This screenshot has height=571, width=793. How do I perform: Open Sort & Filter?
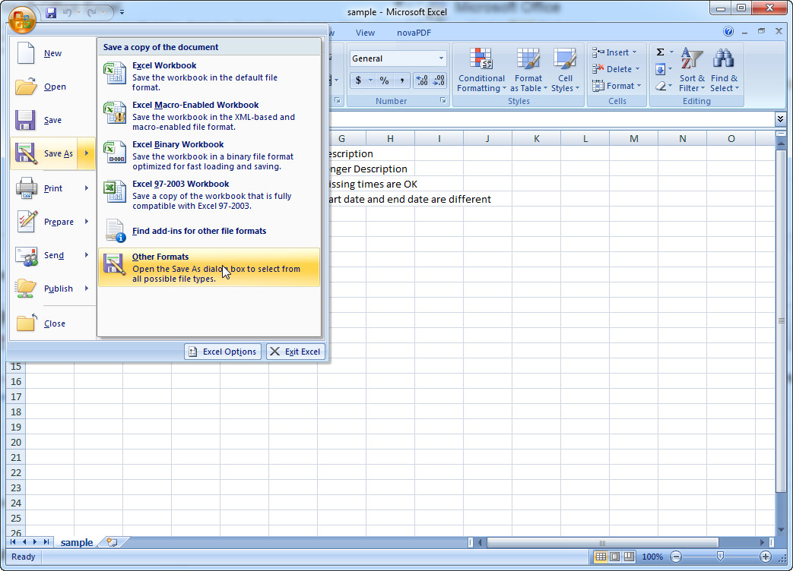(691, 70)
